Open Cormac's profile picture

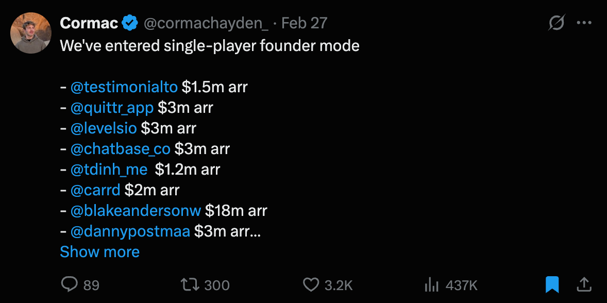click(x=31, y=33)
